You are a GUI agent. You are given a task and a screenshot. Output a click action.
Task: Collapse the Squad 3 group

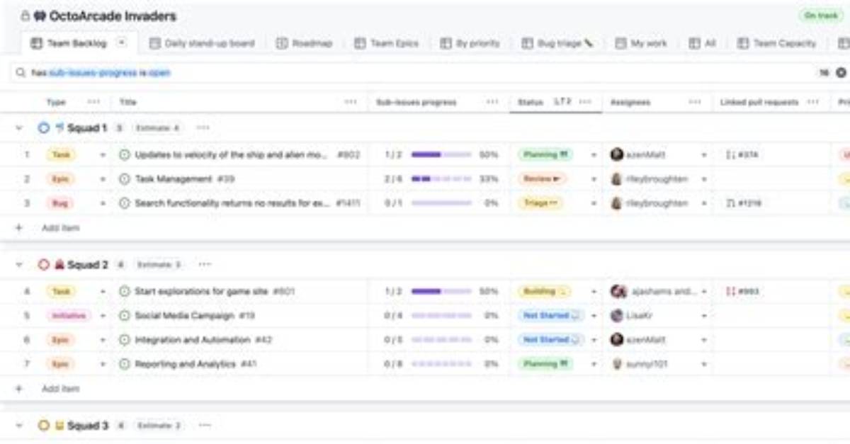click(19, 426)
